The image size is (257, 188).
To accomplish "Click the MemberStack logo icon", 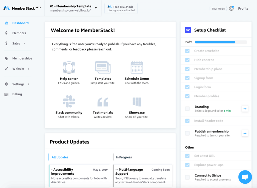I will pos(7,8).
